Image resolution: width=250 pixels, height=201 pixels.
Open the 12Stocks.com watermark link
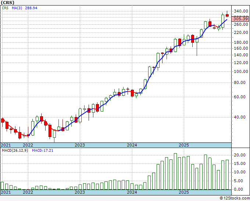235,198
